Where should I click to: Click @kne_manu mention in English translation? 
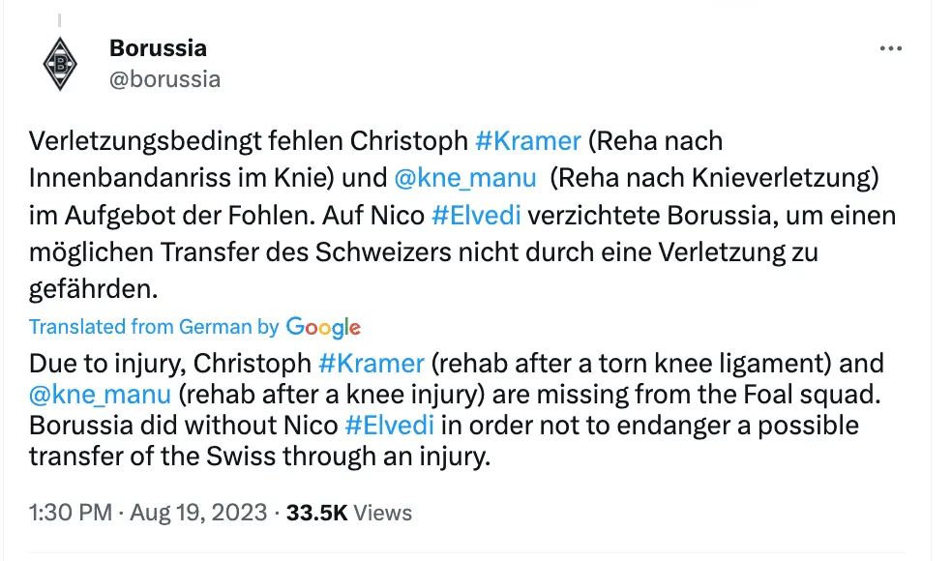(x=100, y=395)
